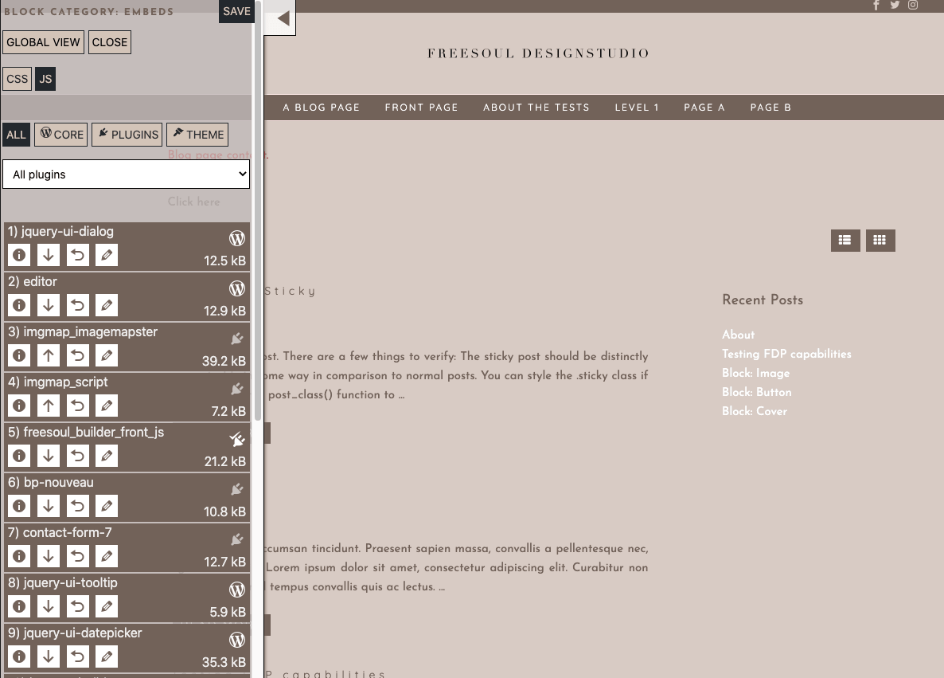Edit jquery-ui-datepicker with pencil icon
Screen dimensions: 944x678
click(107, 656)
